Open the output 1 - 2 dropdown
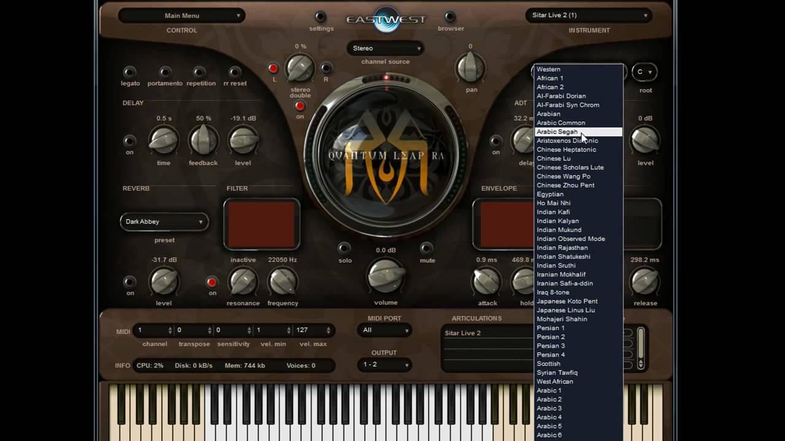 (385, 364)
